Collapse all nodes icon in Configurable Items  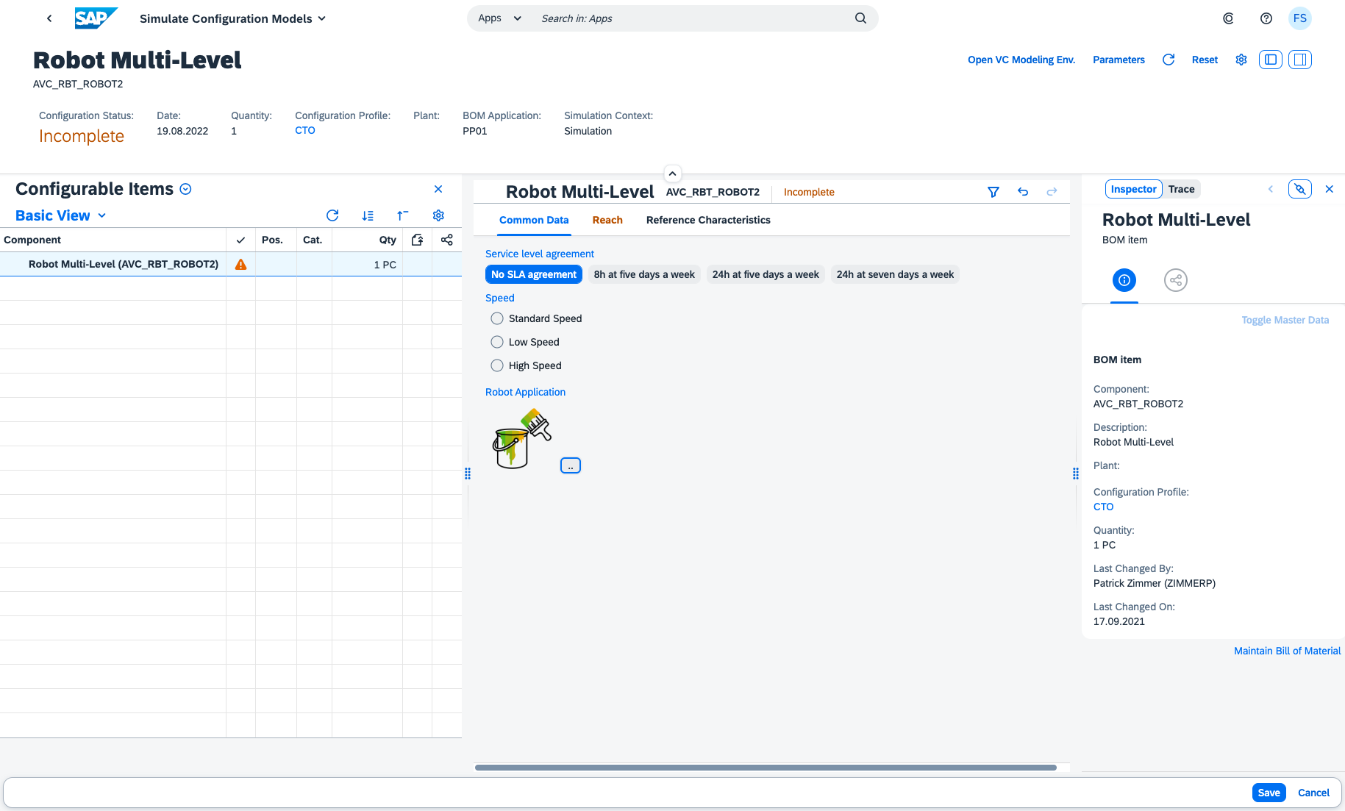(x=403, y=215)
